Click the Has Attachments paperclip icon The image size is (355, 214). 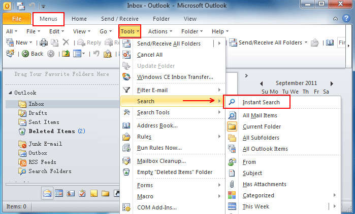[232, 185]
